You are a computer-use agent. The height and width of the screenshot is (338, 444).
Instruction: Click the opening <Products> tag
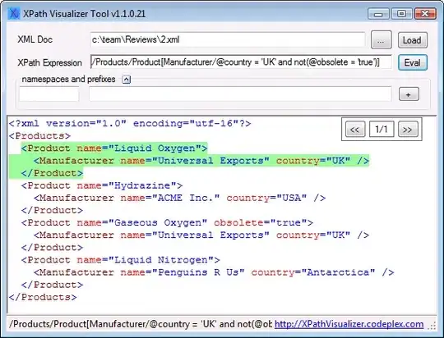[x=39, y=135]
